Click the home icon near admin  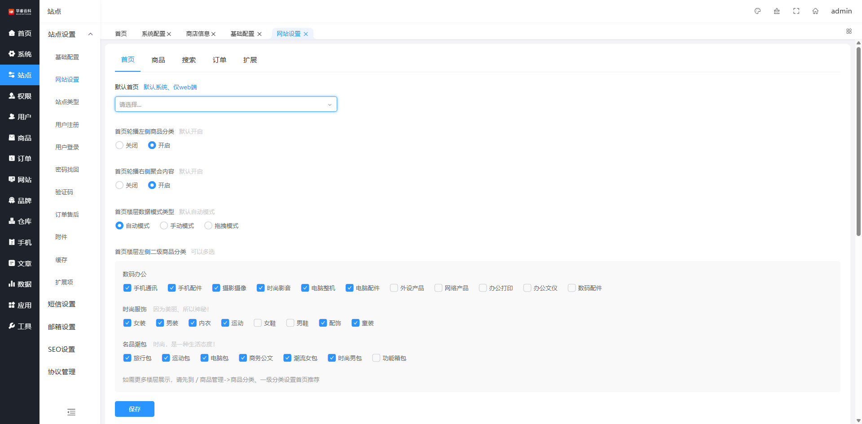pos(815,11)
